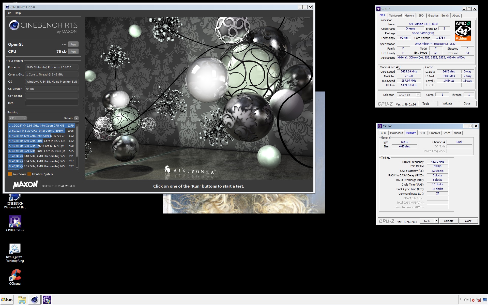Click AMD Athlon 64 logo in CPU-Z
The height and width of the screenshot is (305, 488).
point(463,31)
